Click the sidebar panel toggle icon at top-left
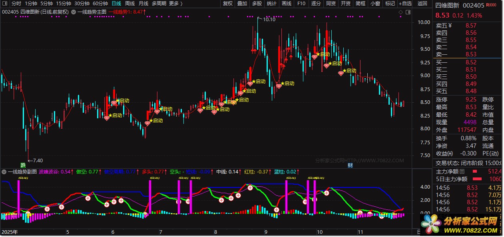 [x=4, y=4]
